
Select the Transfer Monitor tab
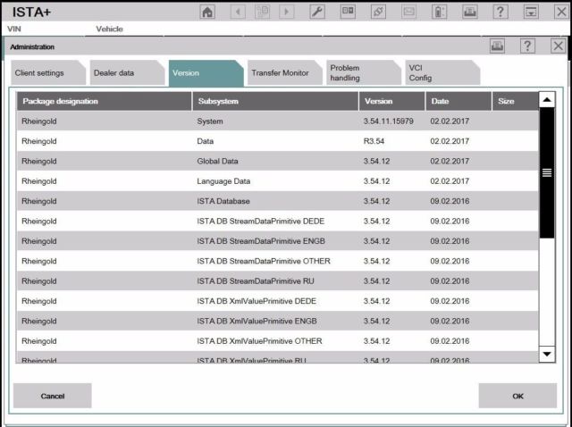click(x=280, y=73)
